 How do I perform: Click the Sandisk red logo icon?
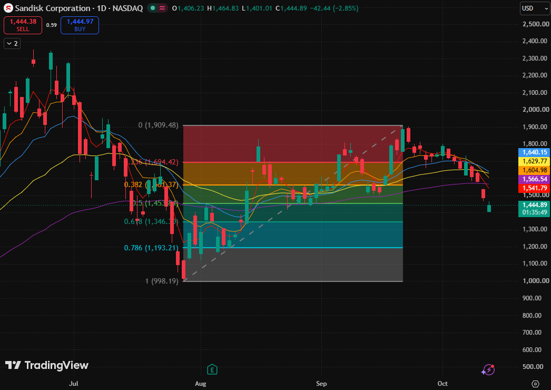pyautogui.click(x=8, y=8)
